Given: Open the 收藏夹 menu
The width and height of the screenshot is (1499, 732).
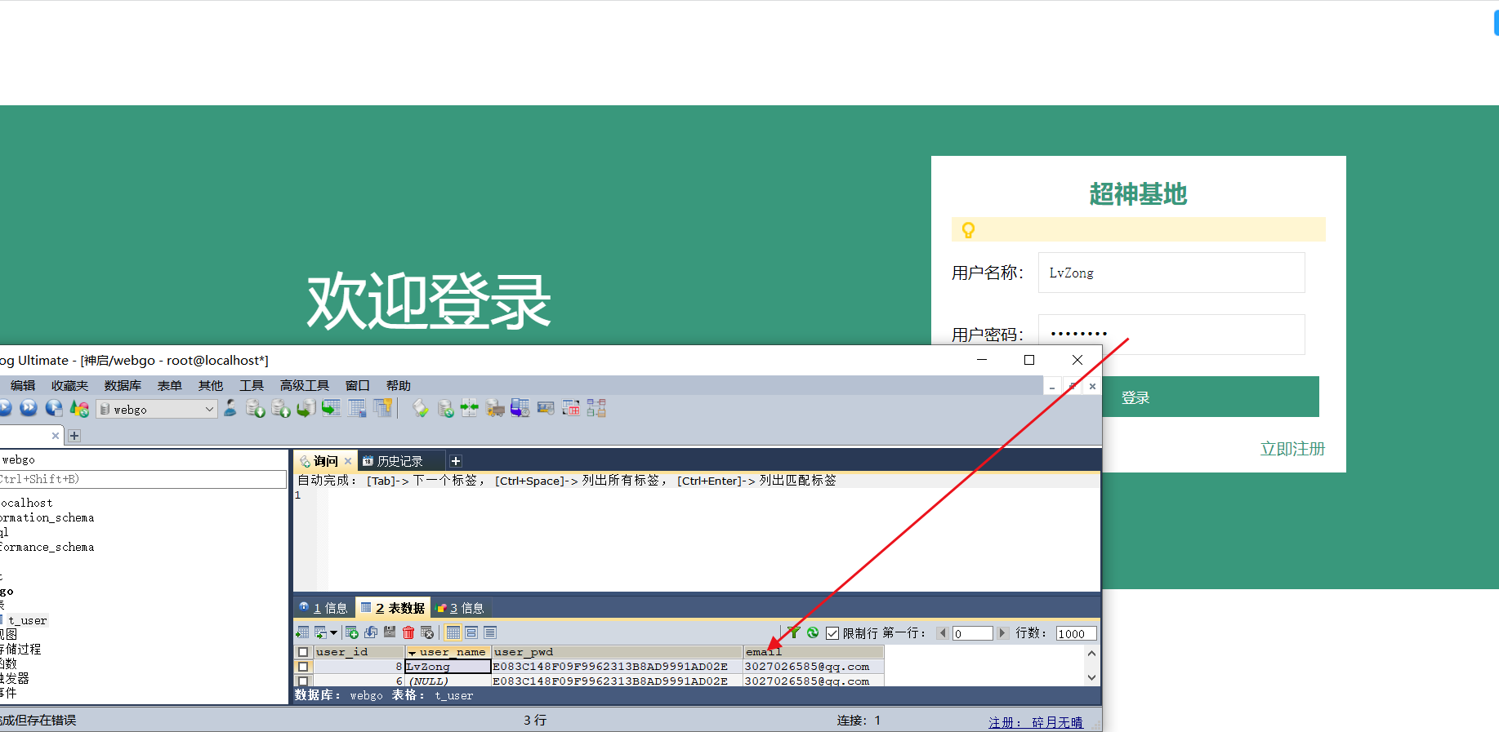Looking at the screenshot, I should click(69, 385).
